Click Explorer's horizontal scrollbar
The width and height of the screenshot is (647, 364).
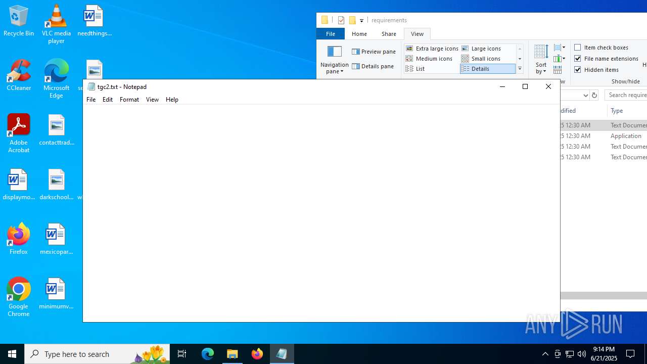604,295
